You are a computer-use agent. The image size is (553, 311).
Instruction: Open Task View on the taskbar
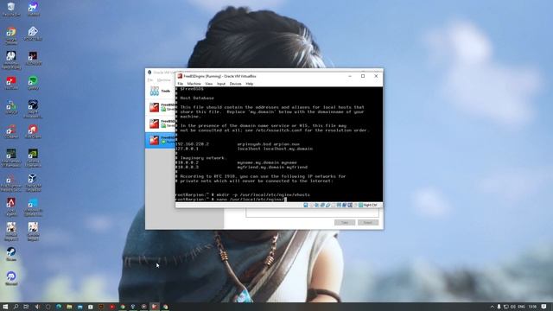pyautogui.click(x=26, y=307)
